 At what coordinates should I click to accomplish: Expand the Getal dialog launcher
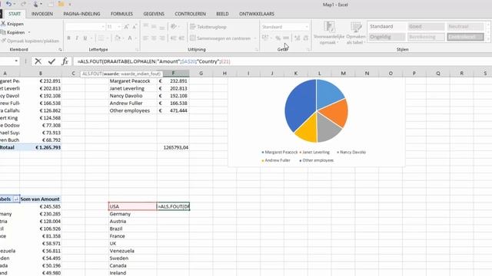click(x=308, y=49)
